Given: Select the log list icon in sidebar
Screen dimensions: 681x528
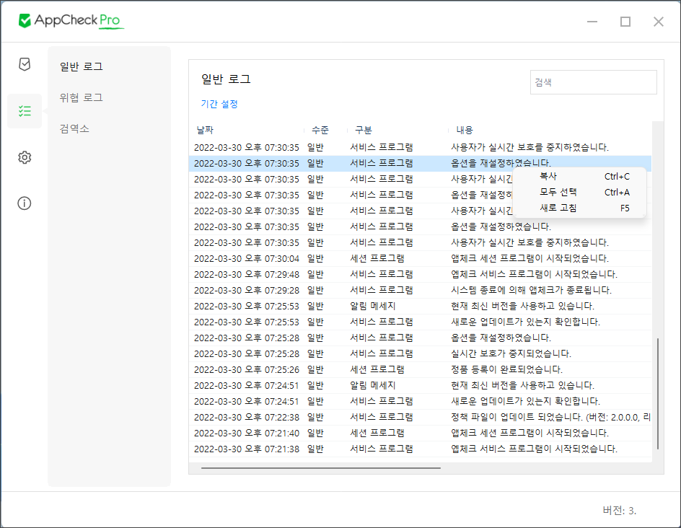Looking at the screenshot, I should click(24, 111).
